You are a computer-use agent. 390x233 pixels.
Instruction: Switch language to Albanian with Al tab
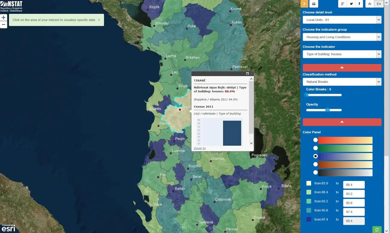369,4
